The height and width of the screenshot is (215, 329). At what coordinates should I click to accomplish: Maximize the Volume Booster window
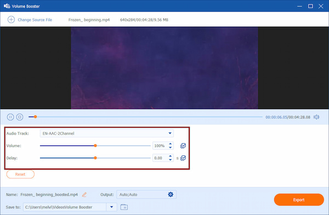click(x=310, y=6)
